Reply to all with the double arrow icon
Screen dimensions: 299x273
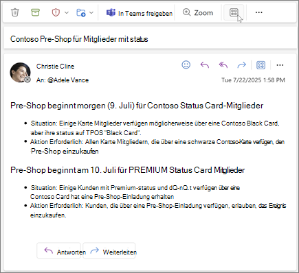(x=223, y=65)
